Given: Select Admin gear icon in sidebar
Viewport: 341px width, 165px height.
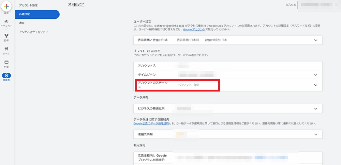Looking at the screenshot, I should coord(6,76).
